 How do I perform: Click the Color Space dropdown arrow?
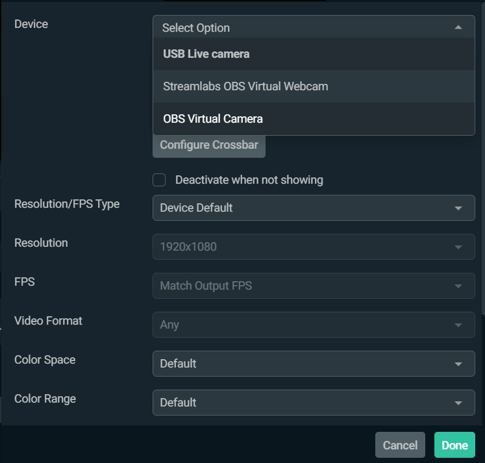[x=458, y=364]
